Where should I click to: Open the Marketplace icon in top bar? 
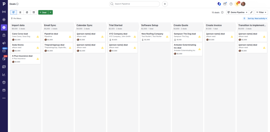225,4
